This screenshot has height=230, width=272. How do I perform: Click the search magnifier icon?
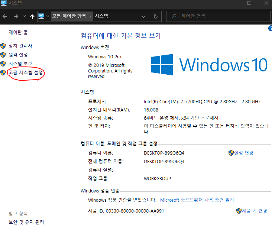click(x=174, y=16)
